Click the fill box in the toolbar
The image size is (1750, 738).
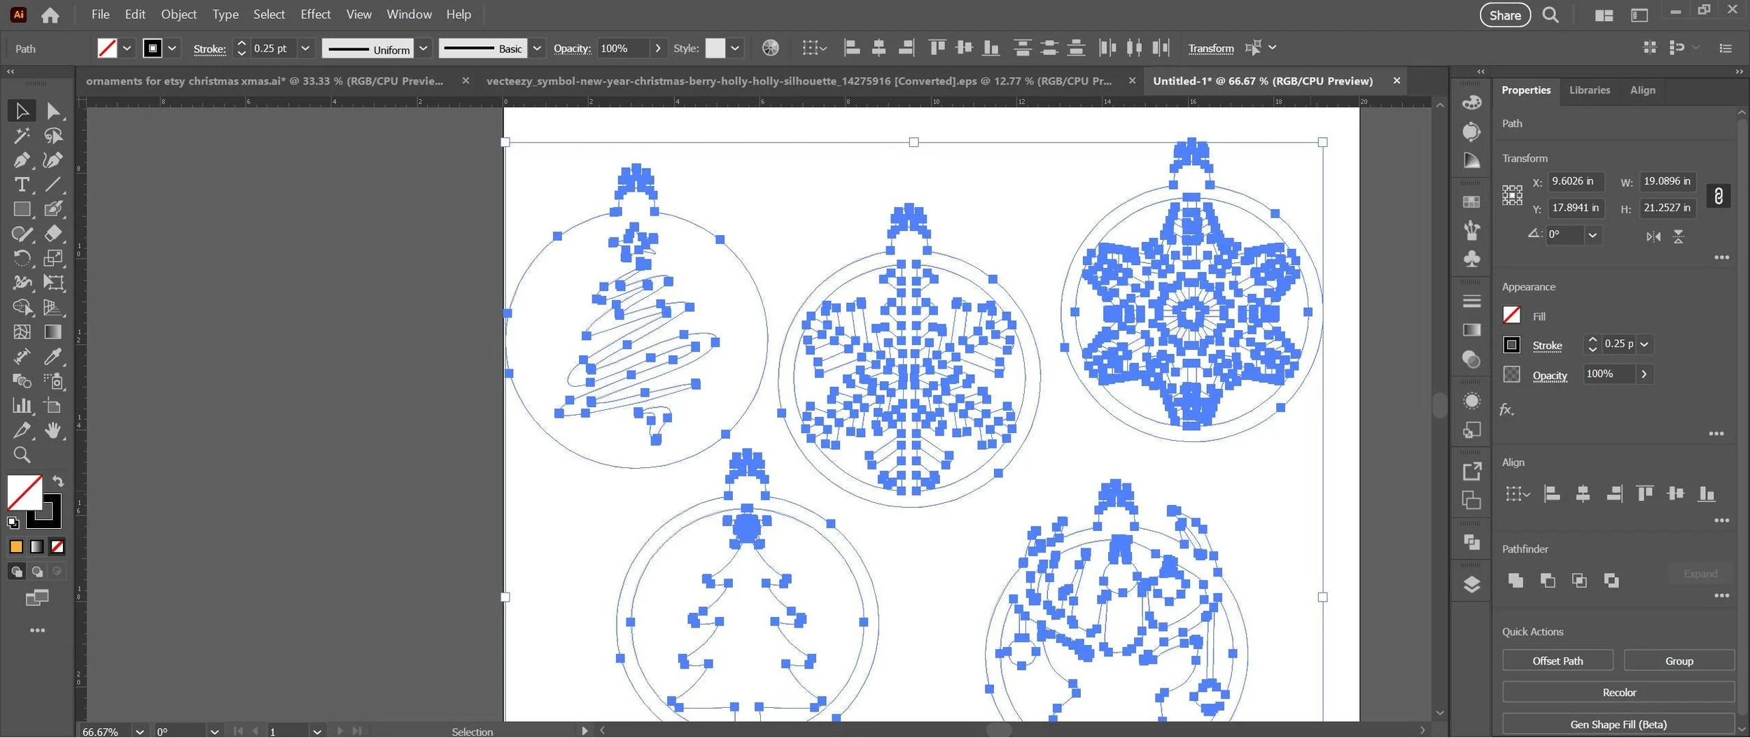(x=24, y=492)
